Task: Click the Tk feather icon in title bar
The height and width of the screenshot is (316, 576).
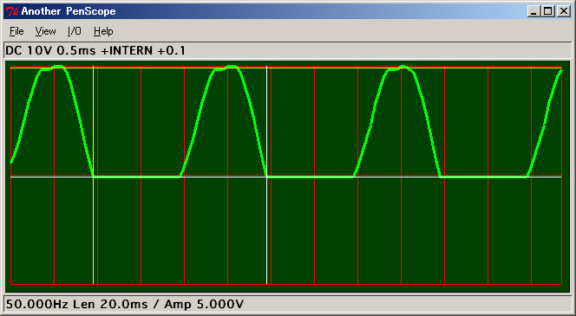Action: (x=12, y=11)
